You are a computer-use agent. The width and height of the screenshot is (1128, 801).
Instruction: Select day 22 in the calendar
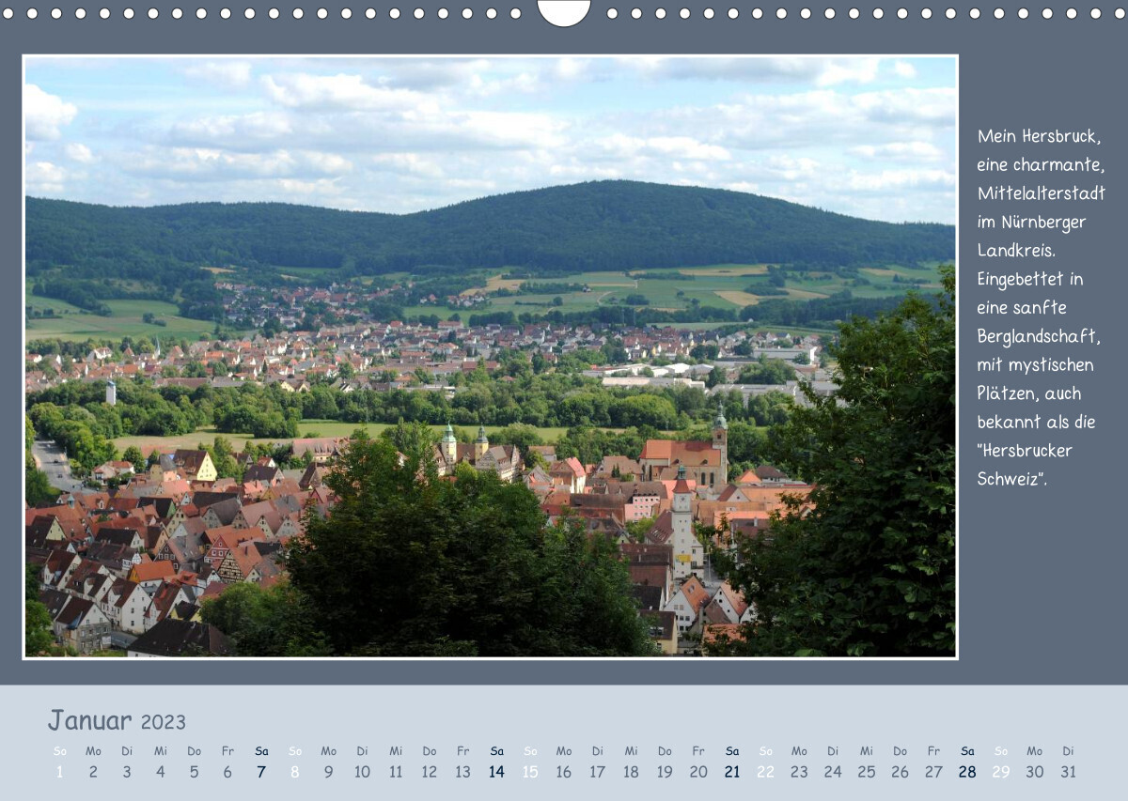tap(765, 772)
